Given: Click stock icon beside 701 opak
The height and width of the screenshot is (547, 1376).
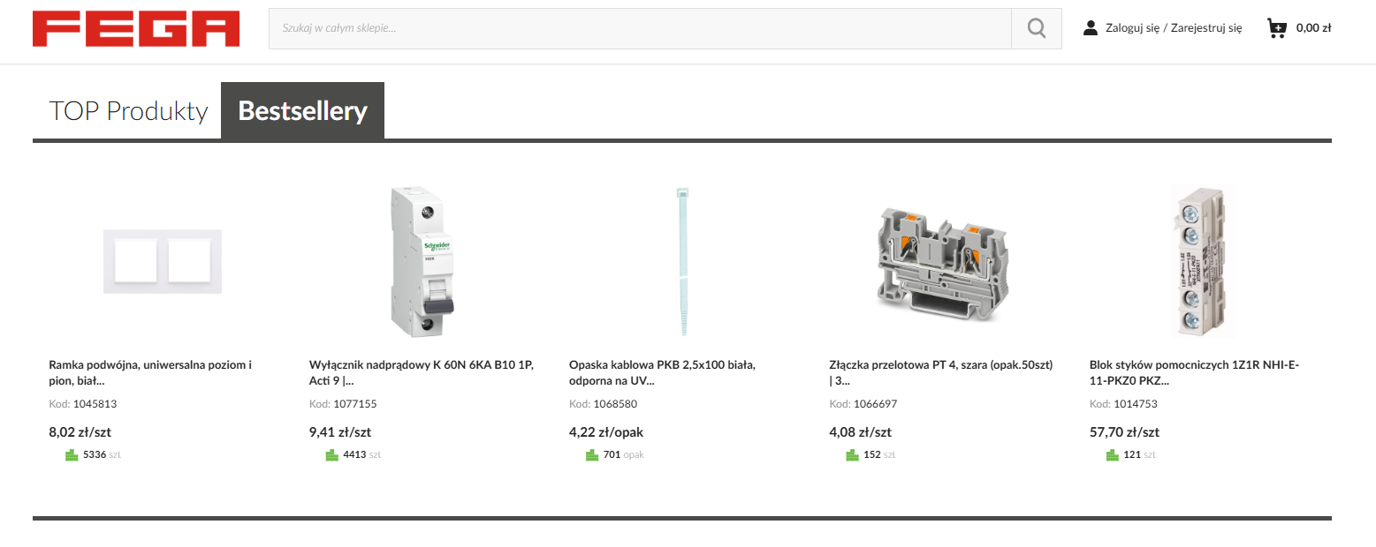Looking at the screenshot, I should pos(592,455).
